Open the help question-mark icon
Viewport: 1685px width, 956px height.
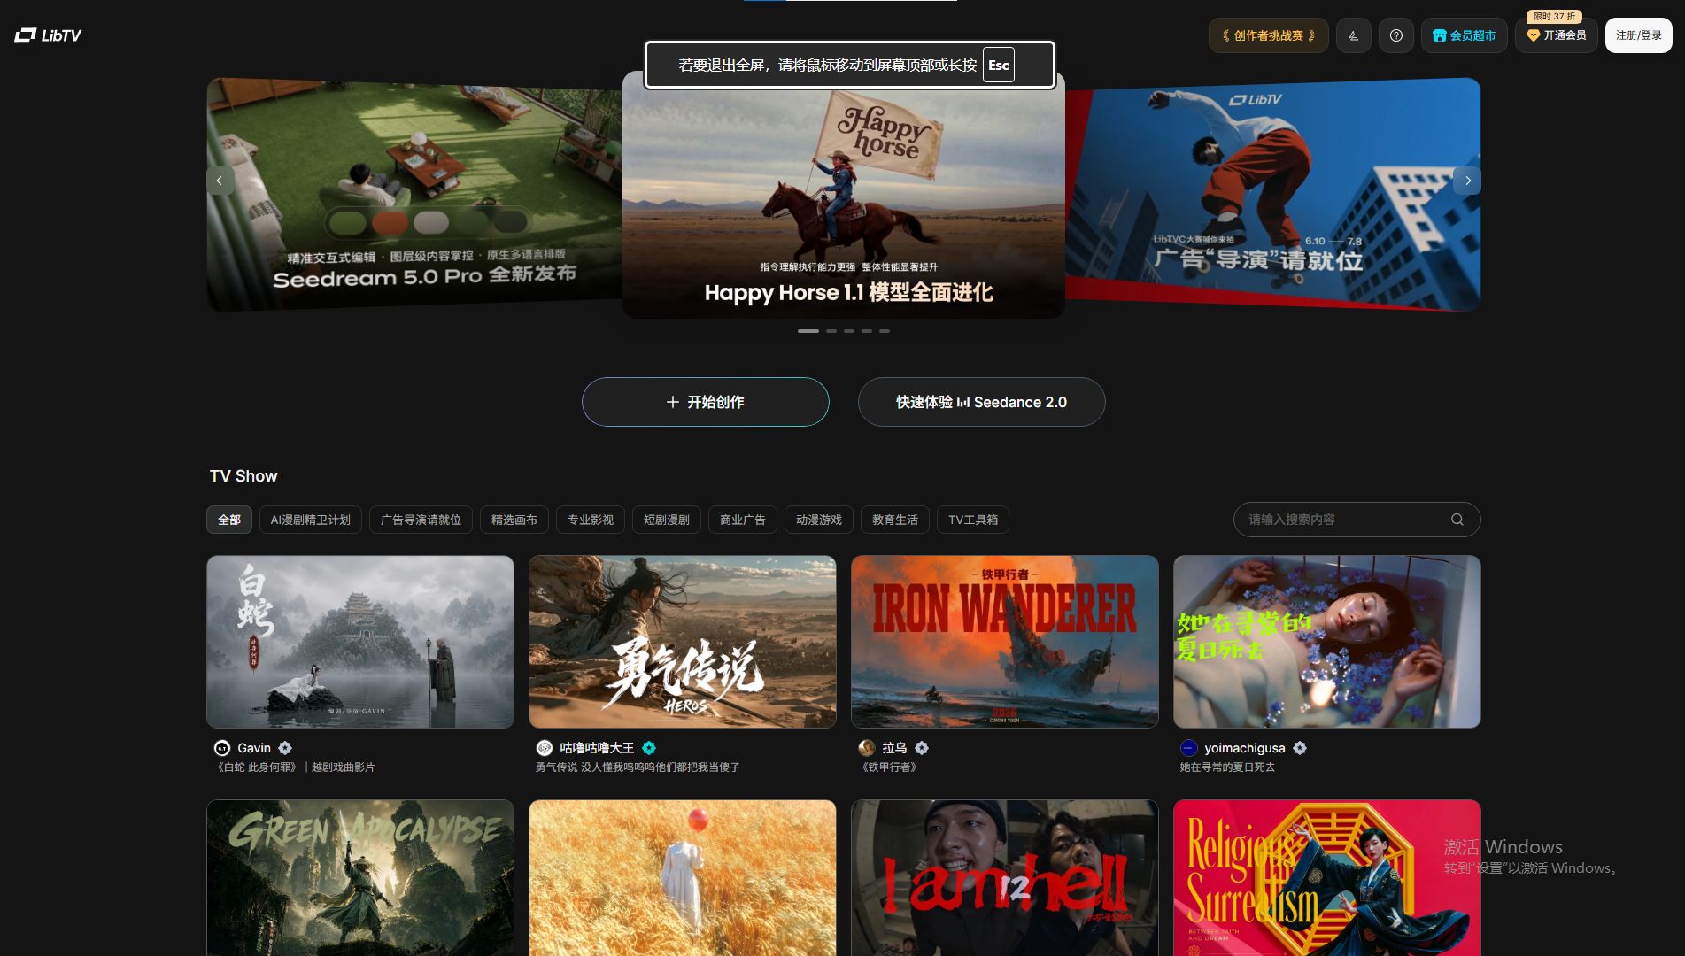tap(1395, 35)
